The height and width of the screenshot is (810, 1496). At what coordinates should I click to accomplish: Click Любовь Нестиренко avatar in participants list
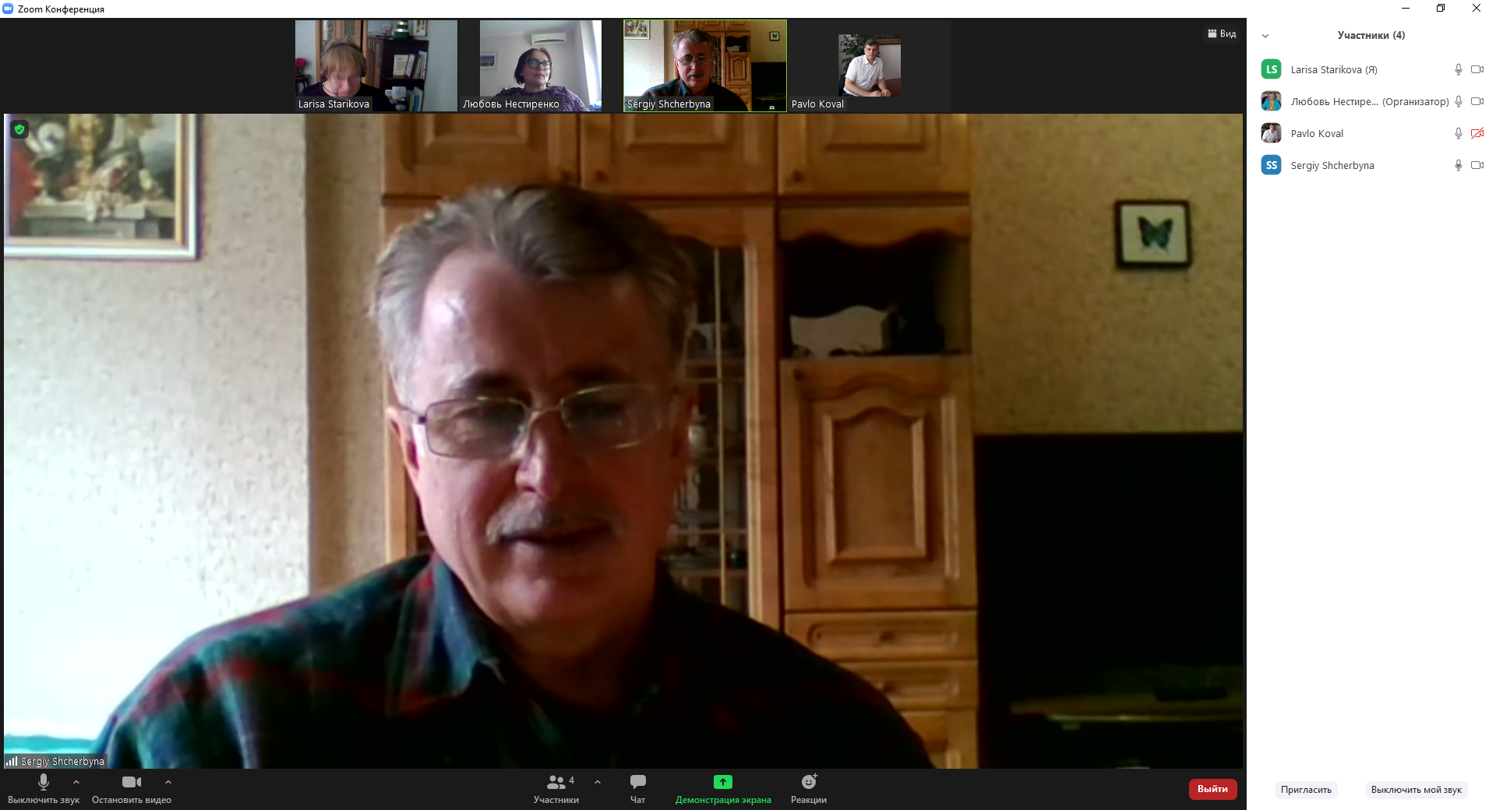1271,101
